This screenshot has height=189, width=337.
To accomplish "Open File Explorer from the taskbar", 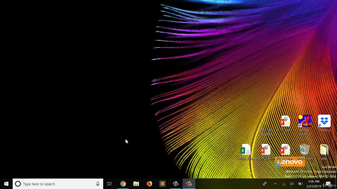I will (136, 184).
